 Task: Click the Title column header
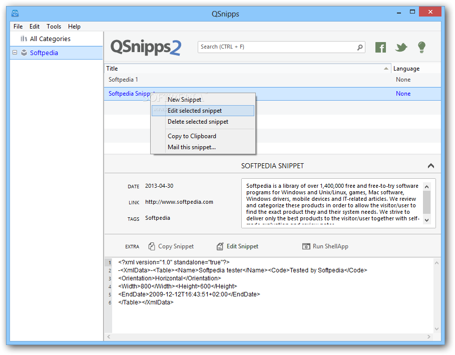click(x=248, y=69)
